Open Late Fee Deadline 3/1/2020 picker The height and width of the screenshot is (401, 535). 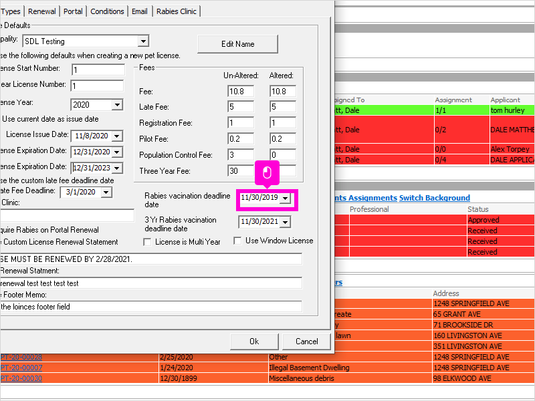(x=106, y=192)
